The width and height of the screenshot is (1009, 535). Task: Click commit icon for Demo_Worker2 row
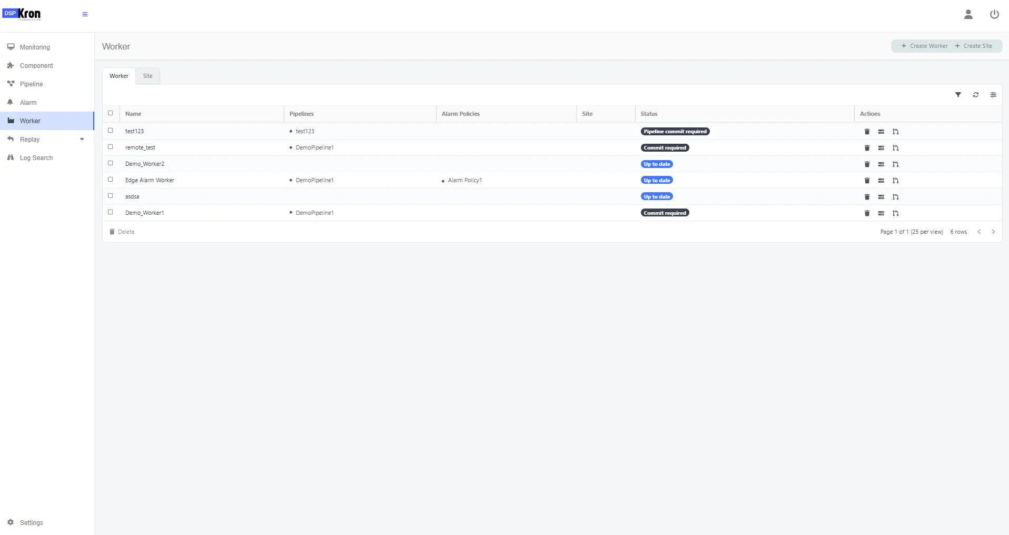[895, 164]
